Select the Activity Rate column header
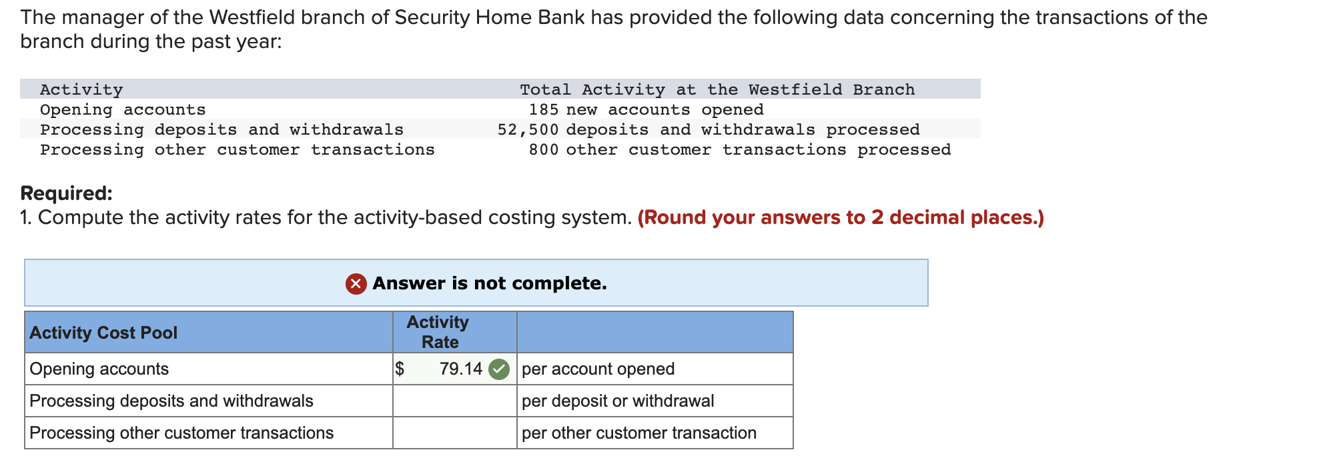 (438, 331)
